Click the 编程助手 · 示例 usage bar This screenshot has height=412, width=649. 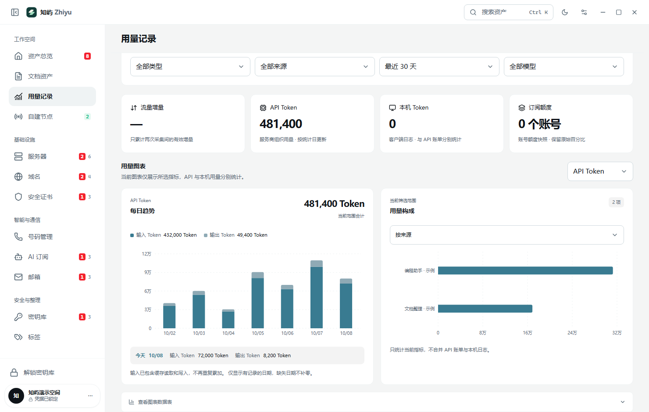pyautogui.click(x=525, y=270)
